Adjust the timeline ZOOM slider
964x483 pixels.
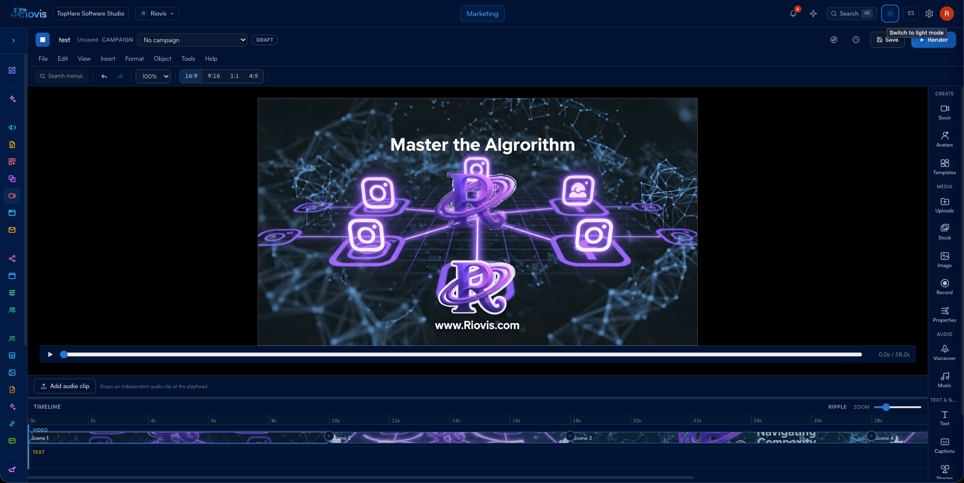897,407
